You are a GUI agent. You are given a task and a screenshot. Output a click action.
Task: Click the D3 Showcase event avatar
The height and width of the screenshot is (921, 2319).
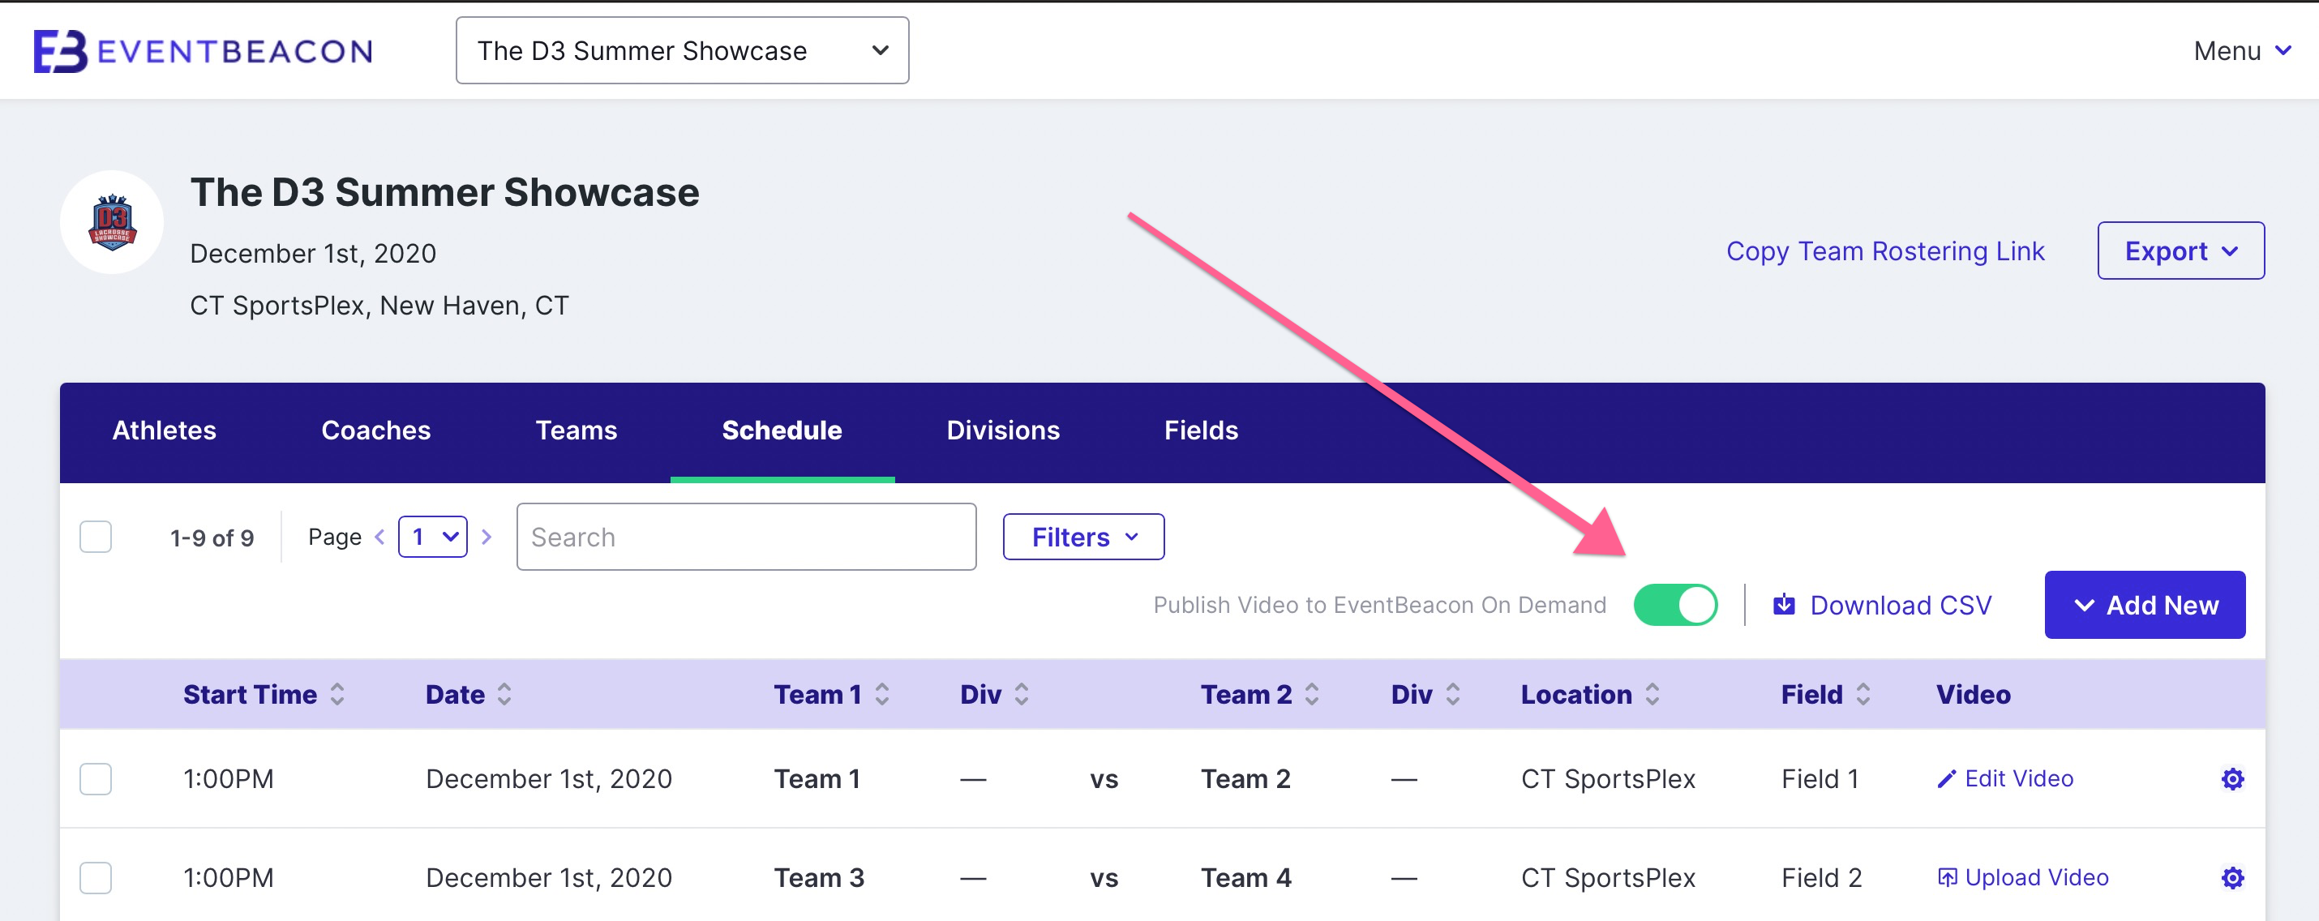pos(112,221)
